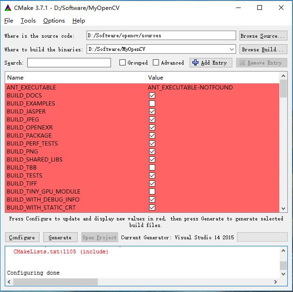
Task: Uncheck BUILD_DOCS checkbox
Action: click(x=152, y=96)
